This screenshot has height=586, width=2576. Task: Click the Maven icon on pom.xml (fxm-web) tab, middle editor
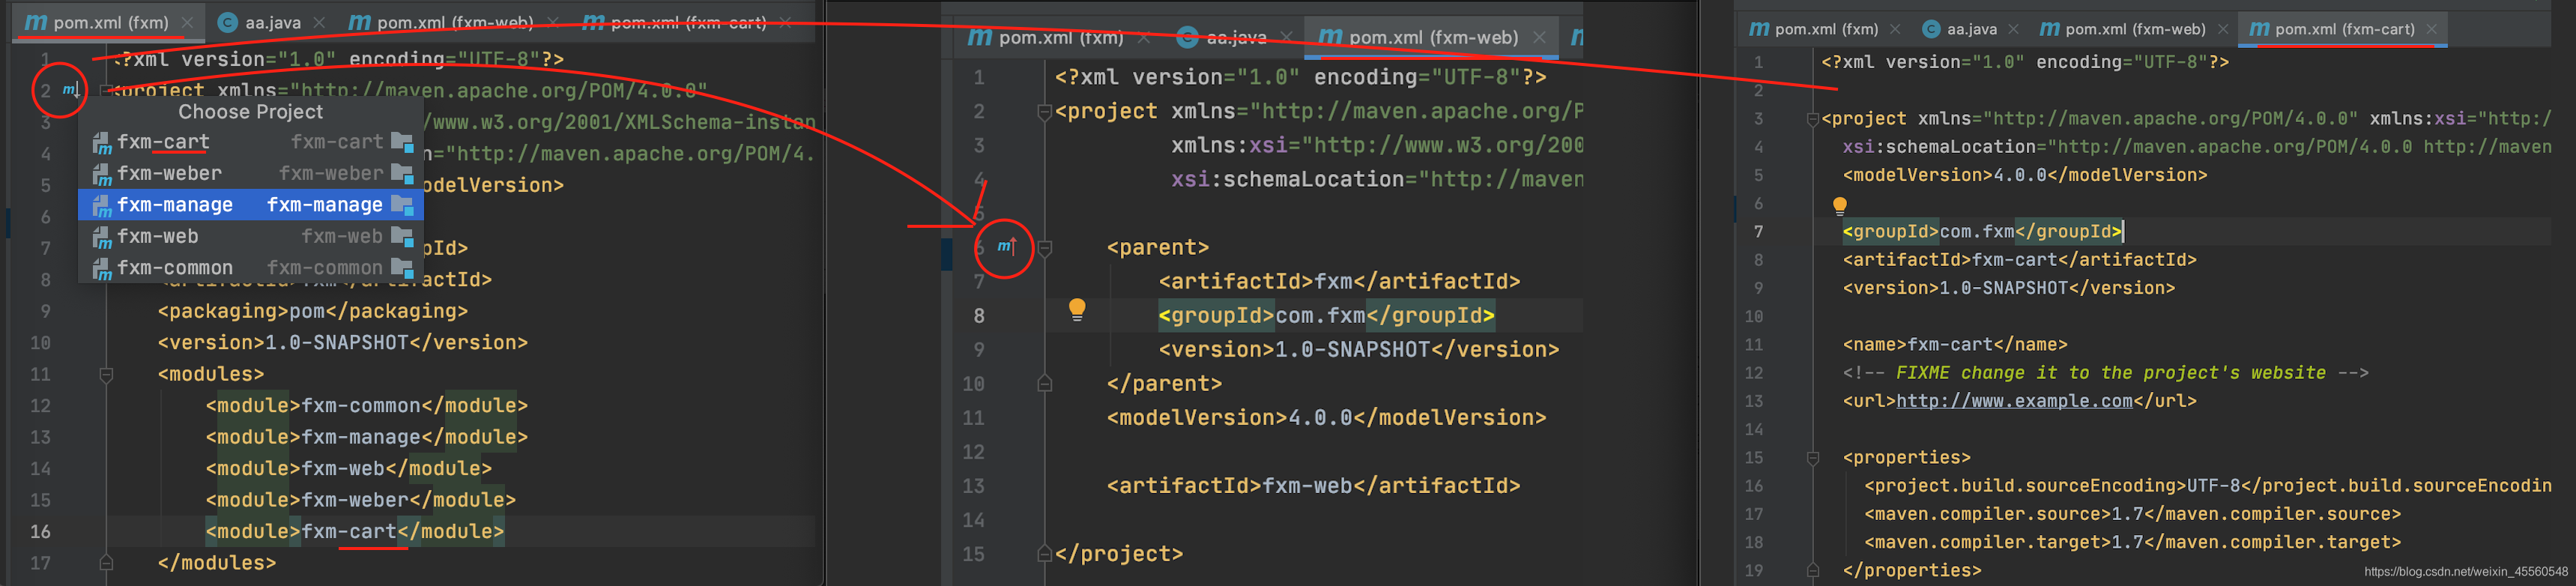(1330, 37)
